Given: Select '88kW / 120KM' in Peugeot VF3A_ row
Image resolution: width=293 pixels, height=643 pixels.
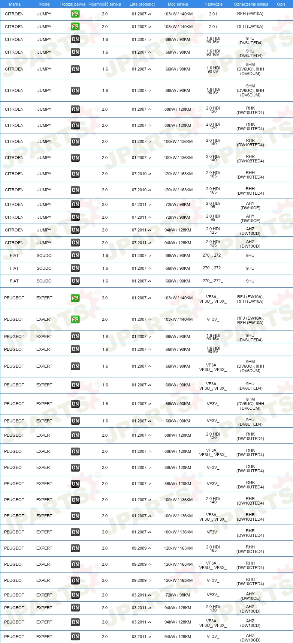Looking at the screenshot, I should [178, 451].
